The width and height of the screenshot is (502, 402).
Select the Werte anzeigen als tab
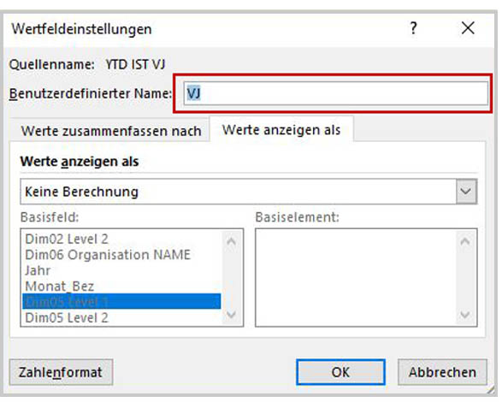coord(281,130)
